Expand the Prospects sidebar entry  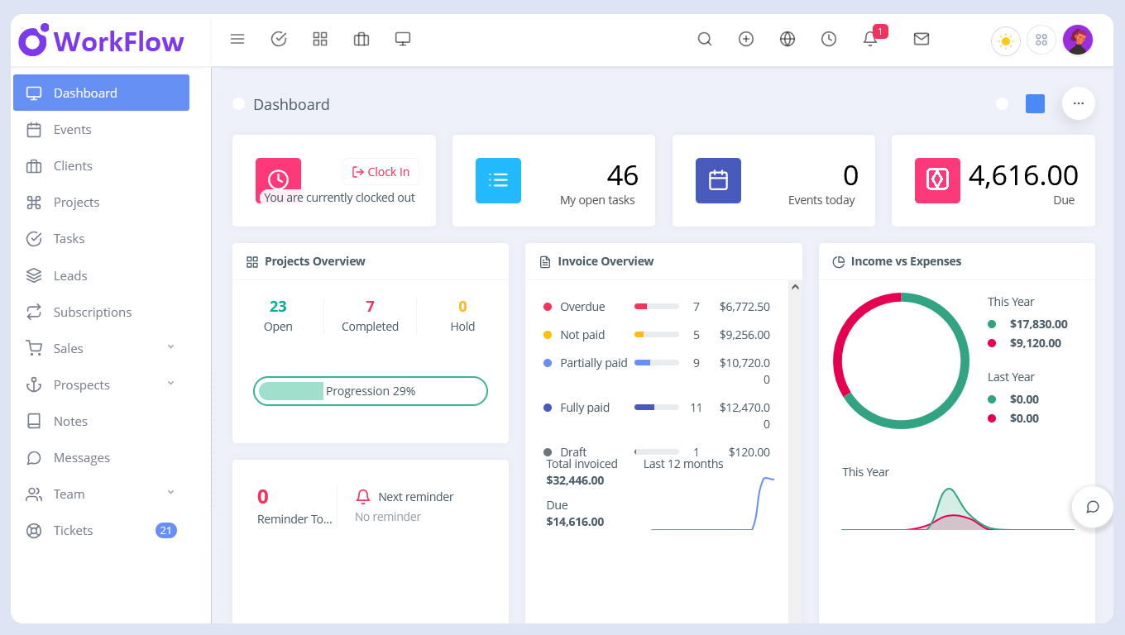coord(83,384)
